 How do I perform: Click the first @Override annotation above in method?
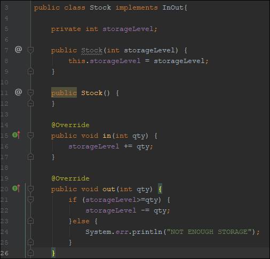click(x=70, y=125)
